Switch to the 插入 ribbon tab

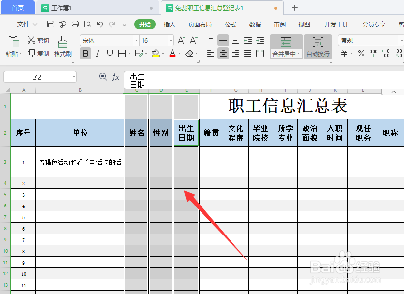click(170, 24)
